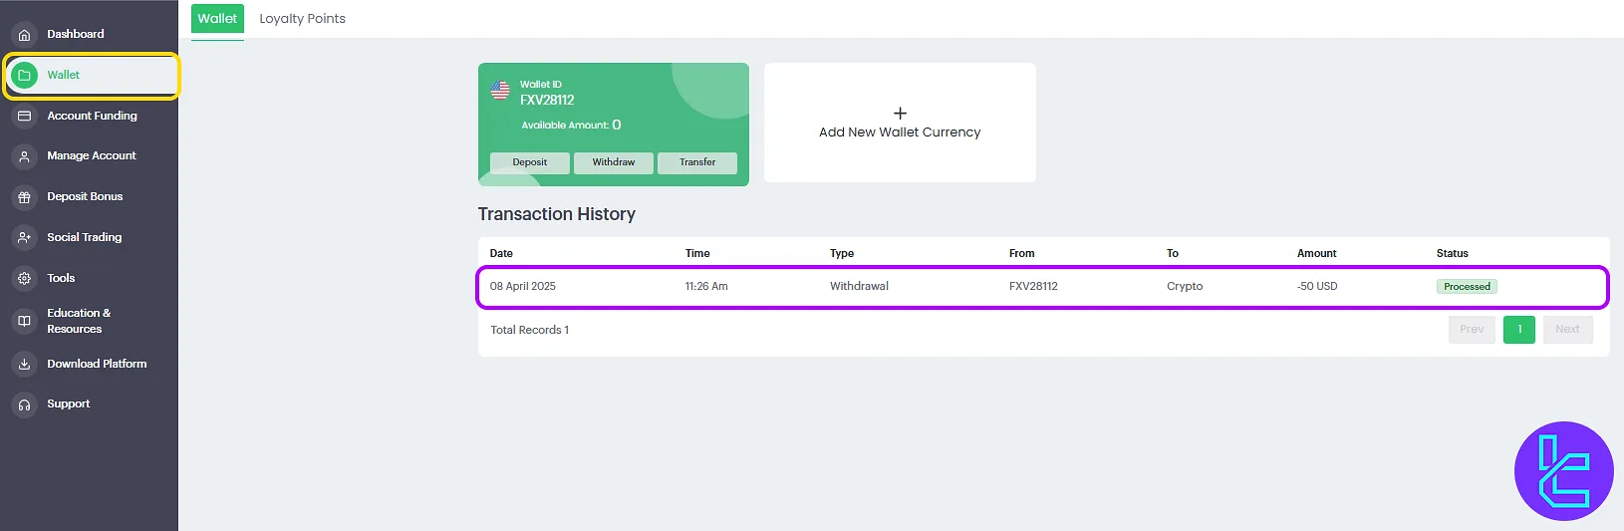Click the Transfer button on wallet card
1624x531 pixels.
point(697,162)
